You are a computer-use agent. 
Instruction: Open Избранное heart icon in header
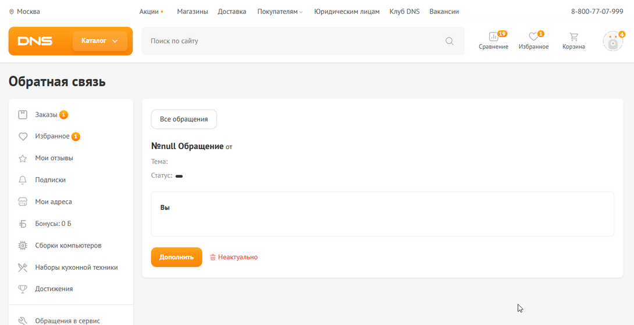pos(533,37)
